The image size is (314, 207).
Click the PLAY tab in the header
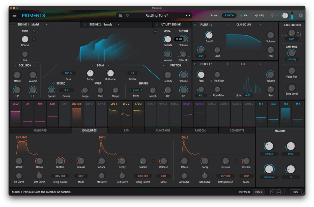point(214,15)
